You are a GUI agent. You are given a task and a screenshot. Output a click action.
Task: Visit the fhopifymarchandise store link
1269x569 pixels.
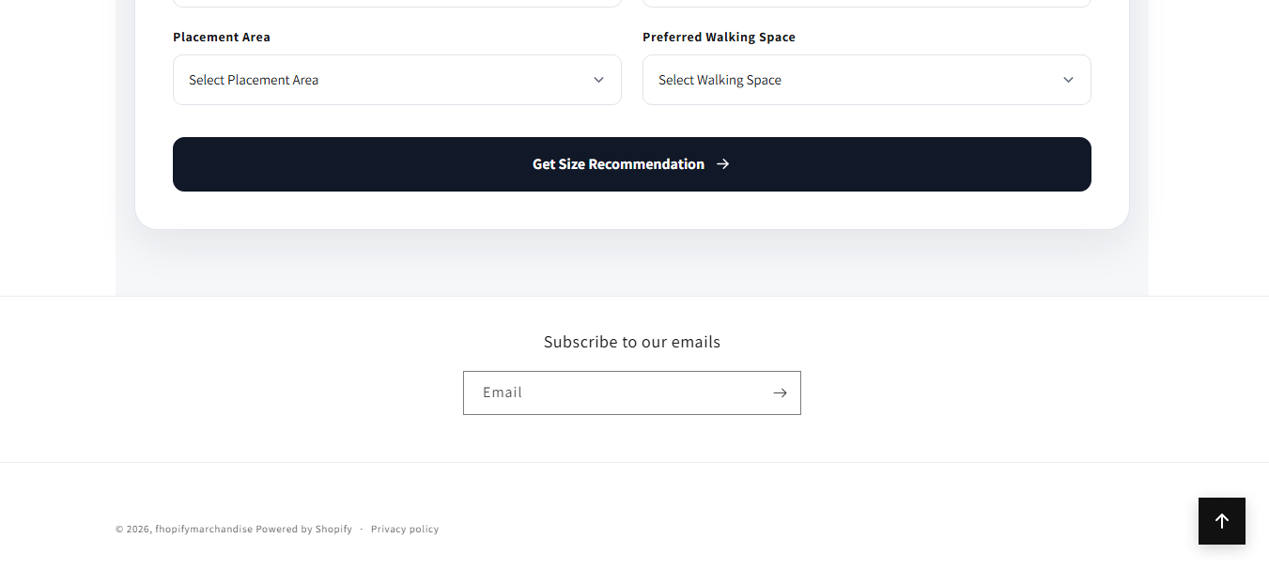[204, 530]
